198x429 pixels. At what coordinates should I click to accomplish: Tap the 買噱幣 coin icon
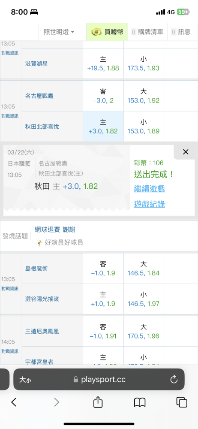point(96,32)
